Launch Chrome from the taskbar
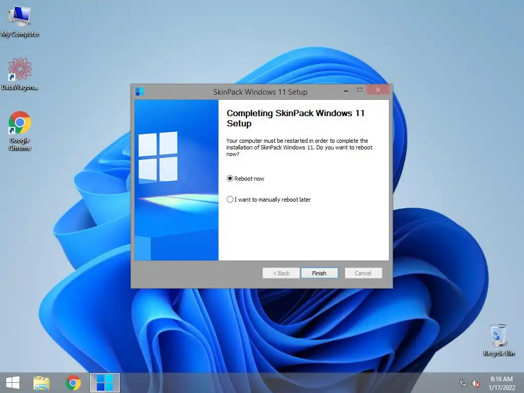 pos(73,383)
